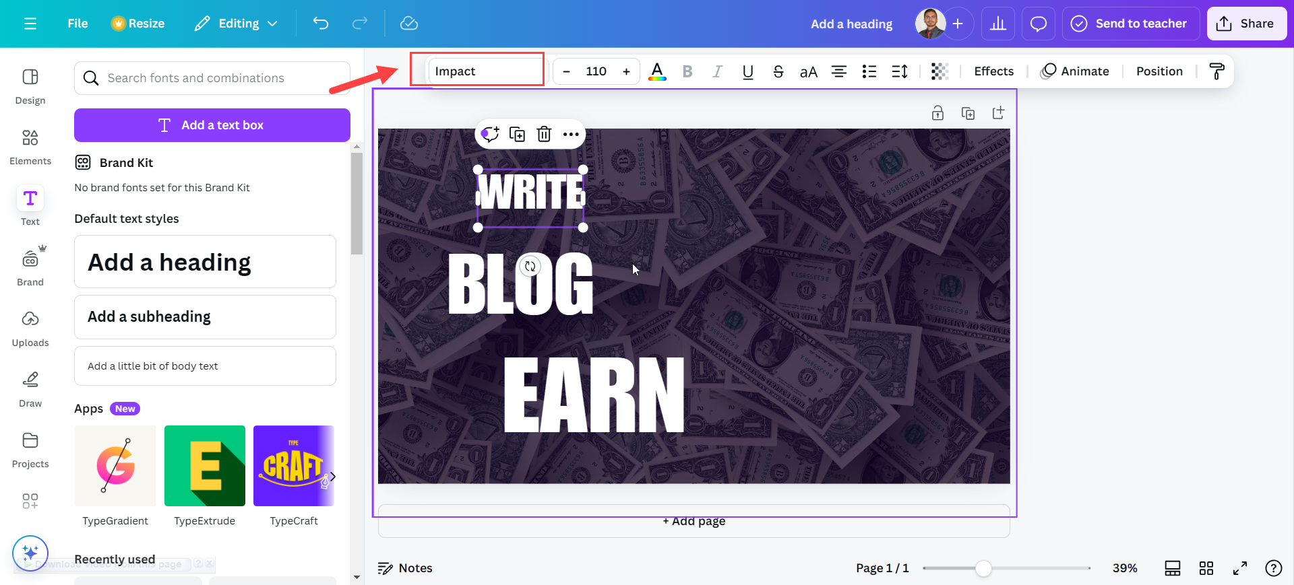Open the Elements sidebar panel
Screen dimensions: 1294x585
click(x=30, y=147)
